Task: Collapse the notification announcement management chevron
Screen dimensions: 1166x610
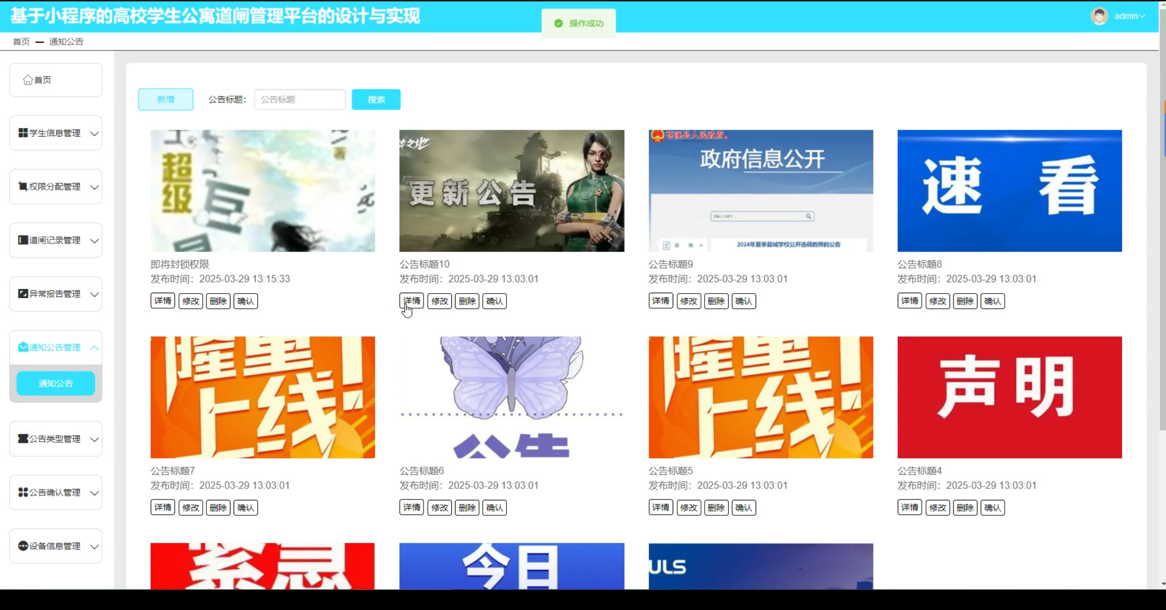Action: pos(94,348)
